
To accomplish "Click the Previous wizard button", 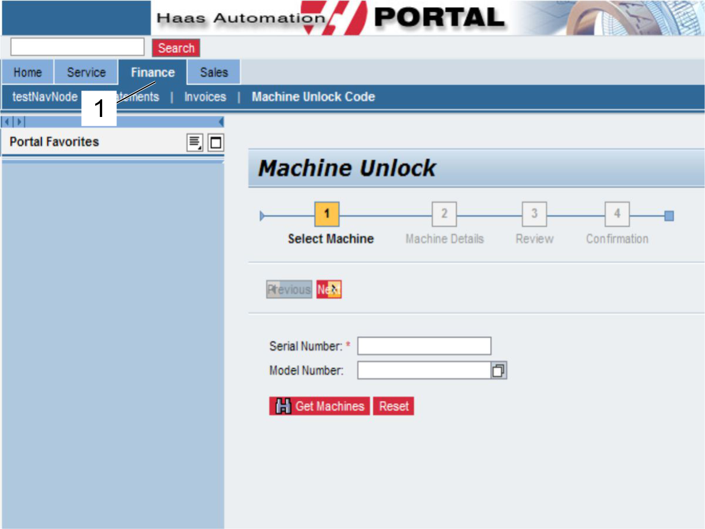I will pos(289,289).
